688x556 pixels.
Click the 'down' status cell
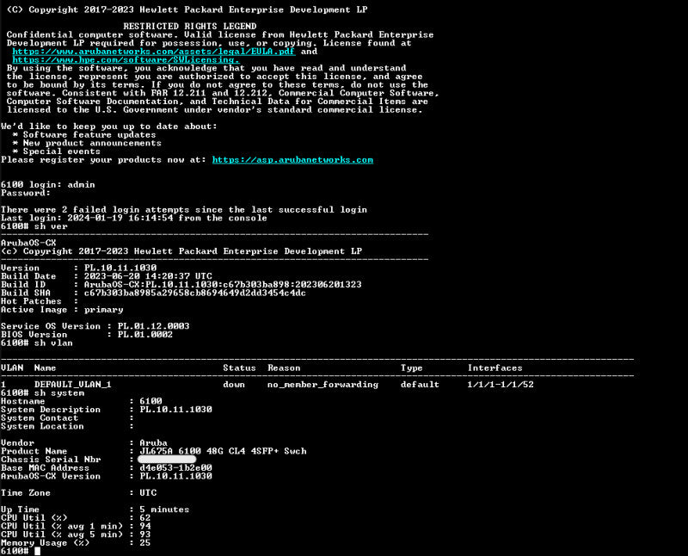(234, 385)
